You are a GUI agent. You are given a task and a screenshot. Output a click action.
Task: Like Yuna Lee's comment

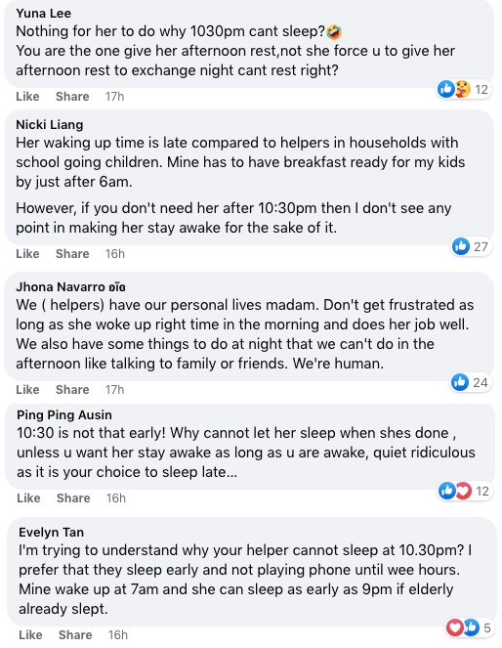coord(27,97)
